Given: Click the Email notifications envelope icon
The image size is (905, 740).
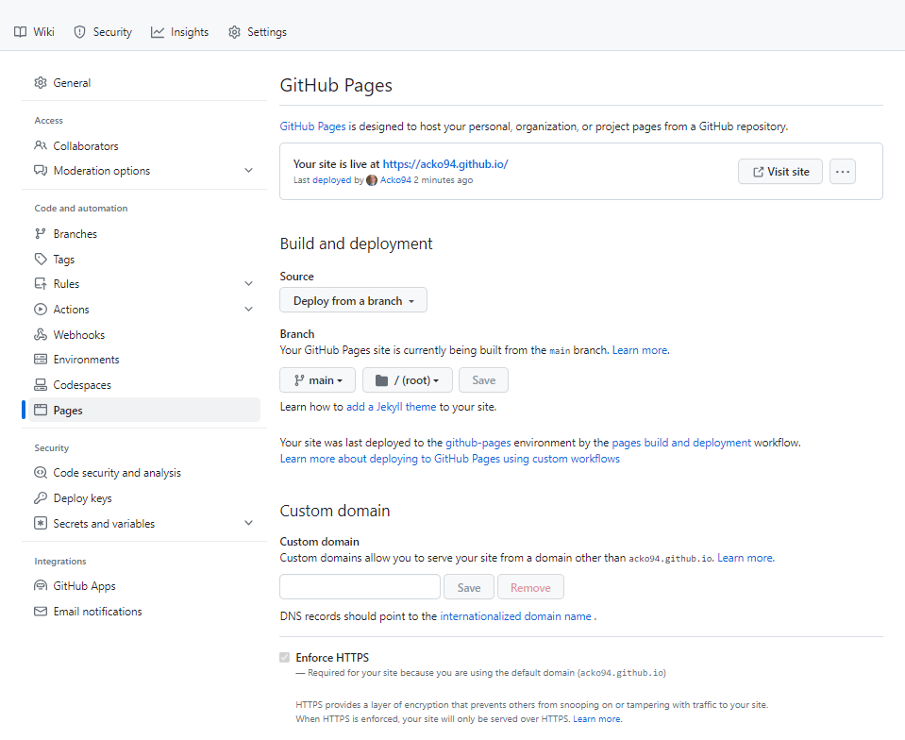Looking at the screenshot, I should pos(41,612).
